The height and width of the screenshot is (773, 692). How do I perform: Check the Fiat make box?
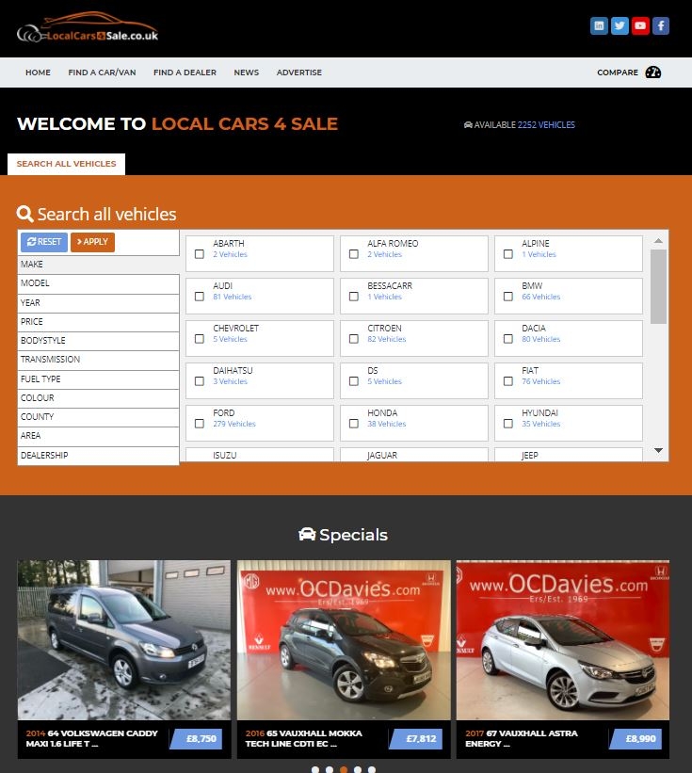click(x=508, y=381)
